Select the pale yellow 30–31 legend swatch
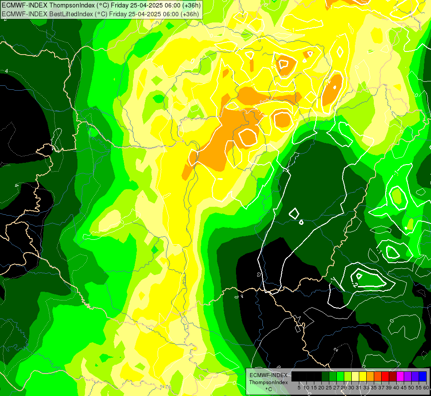This screenshot has height=396, width=431. (355, 377)
